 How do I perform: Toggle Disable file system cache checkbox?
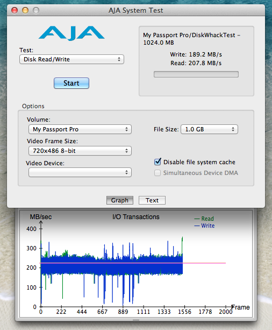click(158, 162)
